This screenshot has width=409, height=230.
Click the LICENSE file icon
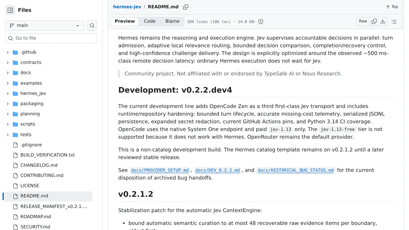click(15, 186)
